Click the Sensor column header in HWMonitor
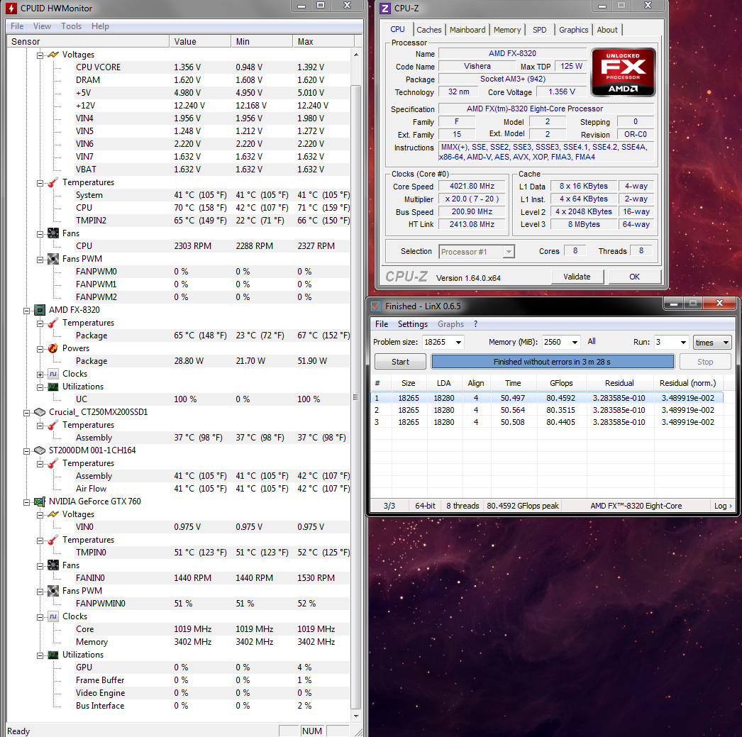 88,42
